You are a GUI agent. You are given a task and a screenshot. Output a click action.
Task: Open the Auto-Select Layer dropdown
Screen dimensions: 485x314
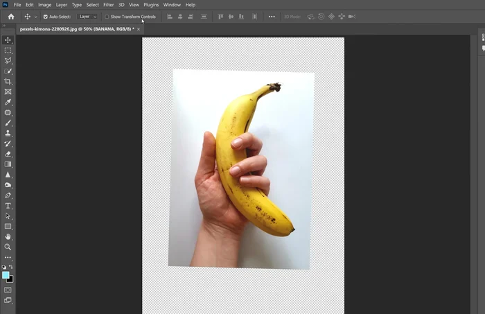(87, 17)
